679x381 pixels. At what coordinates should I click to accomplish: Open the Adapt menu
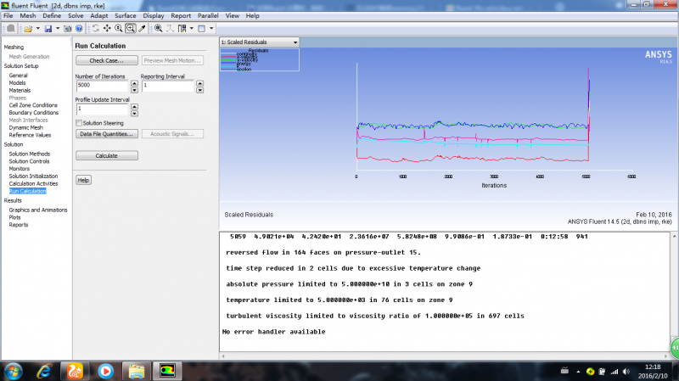(99, 15)
